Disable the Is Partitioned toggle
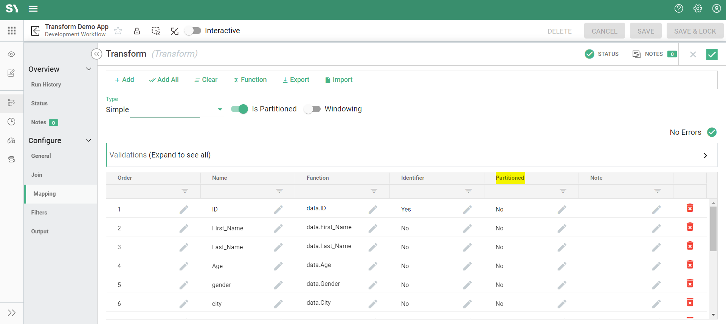 click(239, 109)
